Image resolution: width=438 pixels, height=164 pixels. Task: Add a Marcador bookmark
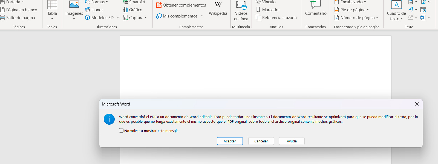[x=268, y=10]
